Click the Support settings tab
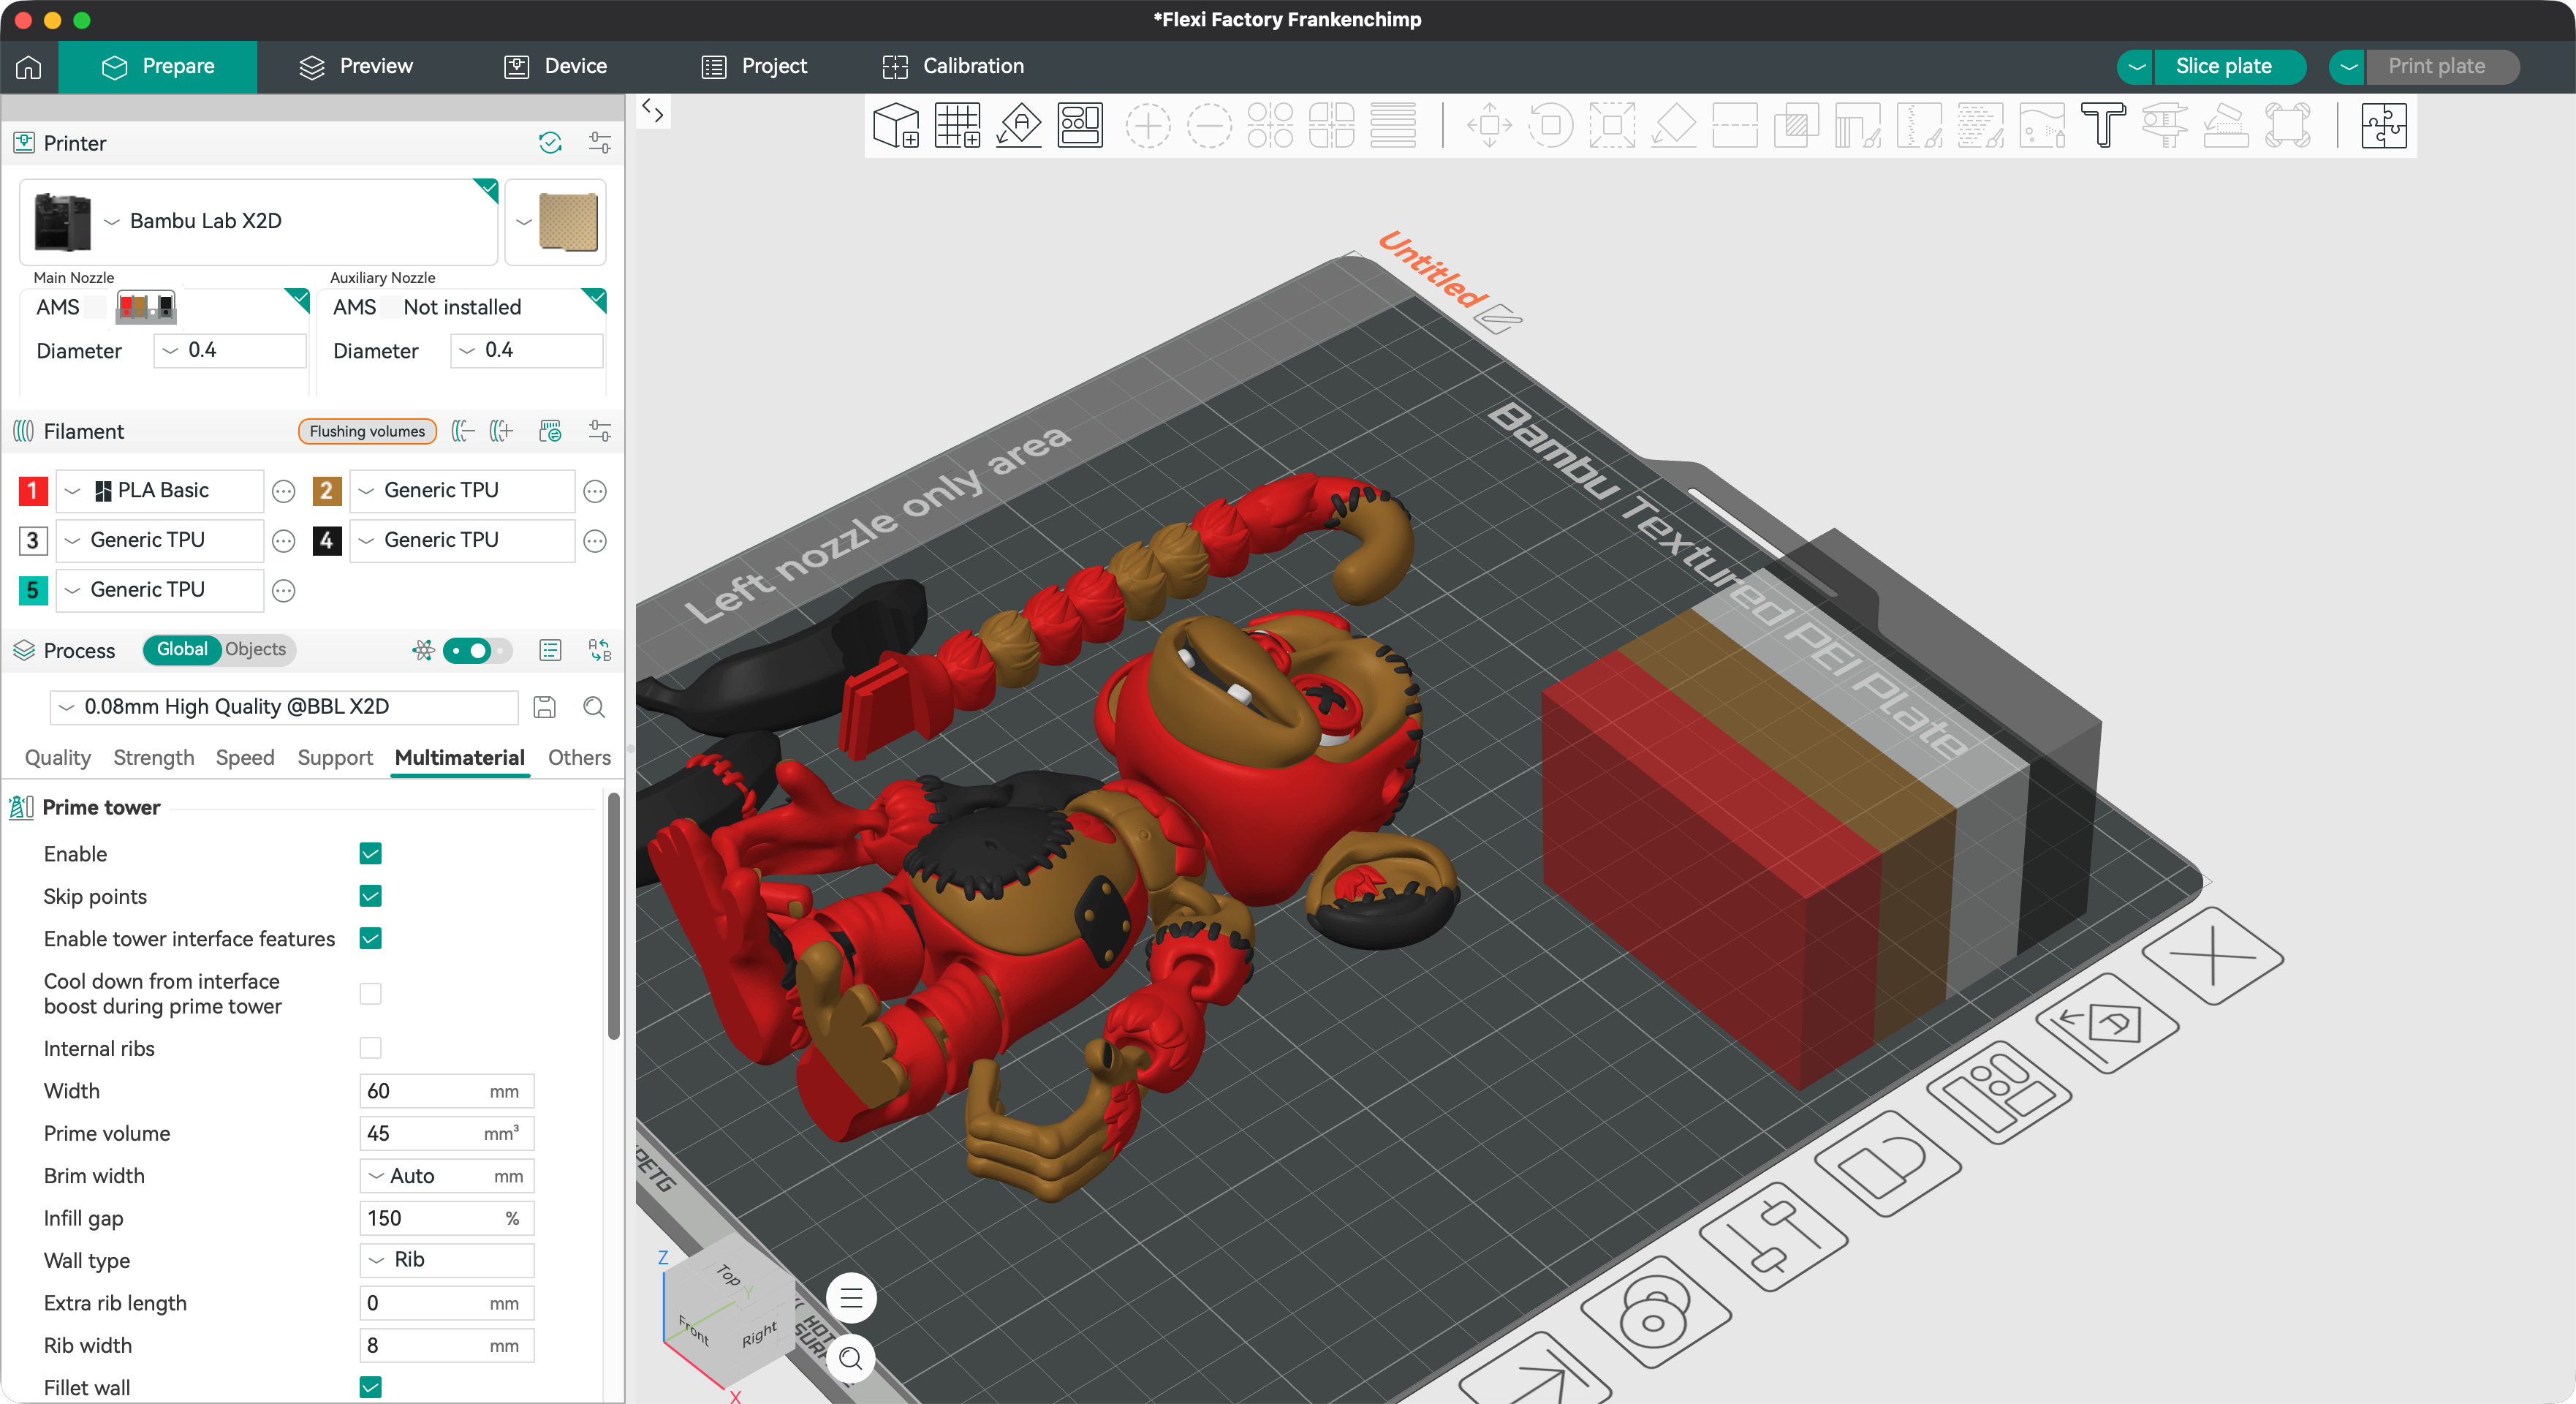2576x1404 pixels. click(x=335, y=758)
